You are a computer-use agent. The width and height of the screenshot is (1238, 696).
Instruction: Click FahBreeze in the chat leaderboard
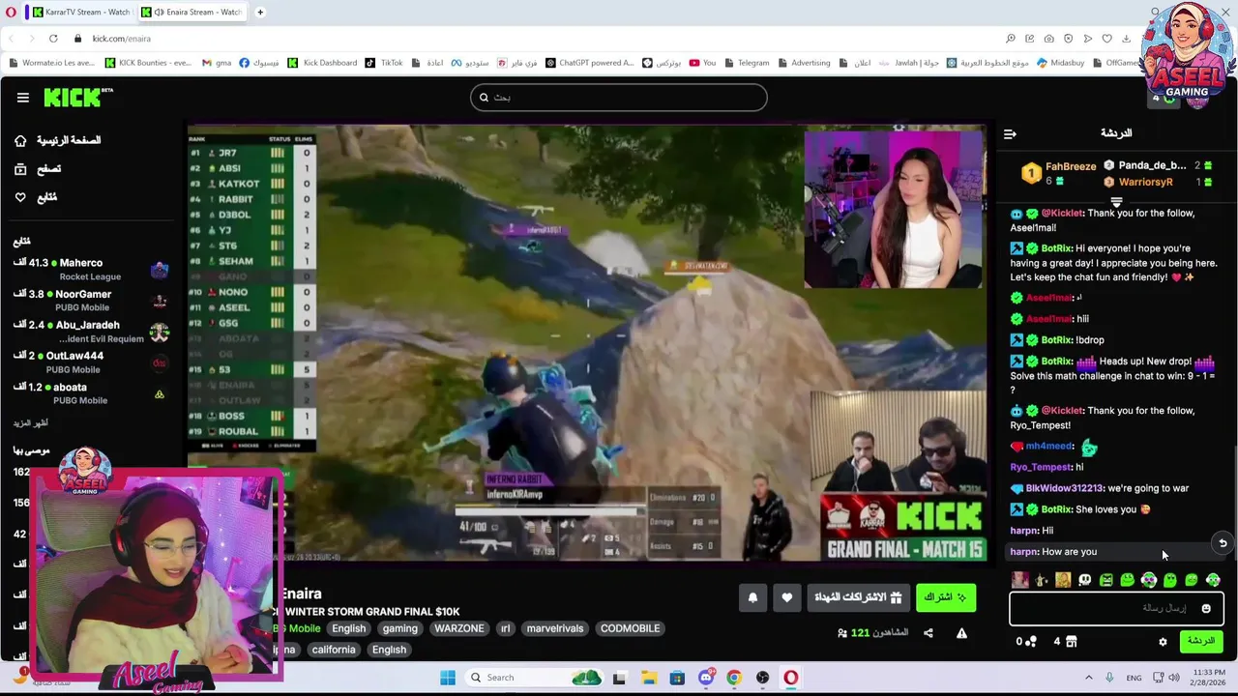pyautogui.click(x=1071, y=166)
